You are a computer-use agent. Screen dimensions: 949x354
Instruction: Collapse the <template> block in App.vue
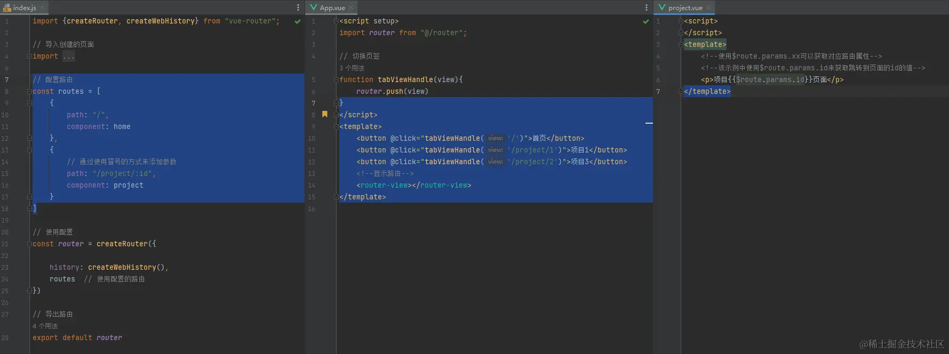336,126
